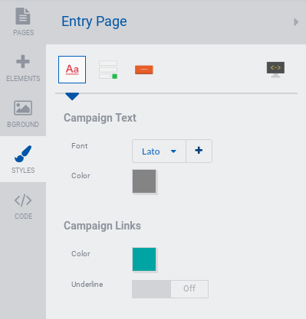Screen dimensions: 306x319
Task: Turn on the Underline toggle
Action: click(170, 289)
